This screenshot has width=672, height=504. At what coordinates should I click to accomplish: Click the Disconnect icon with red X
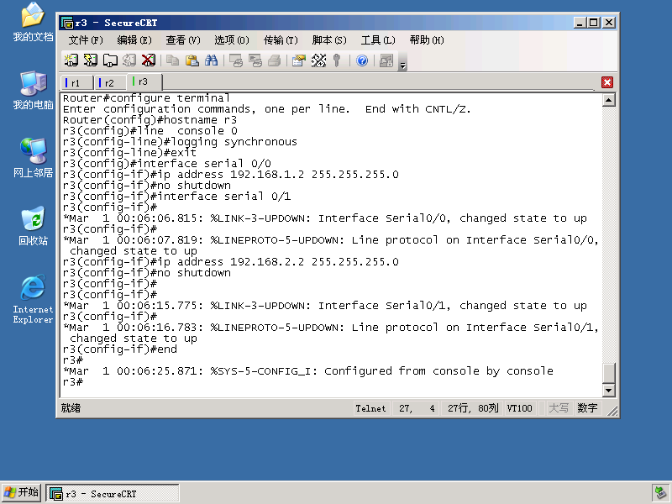(x=149, y=60)
